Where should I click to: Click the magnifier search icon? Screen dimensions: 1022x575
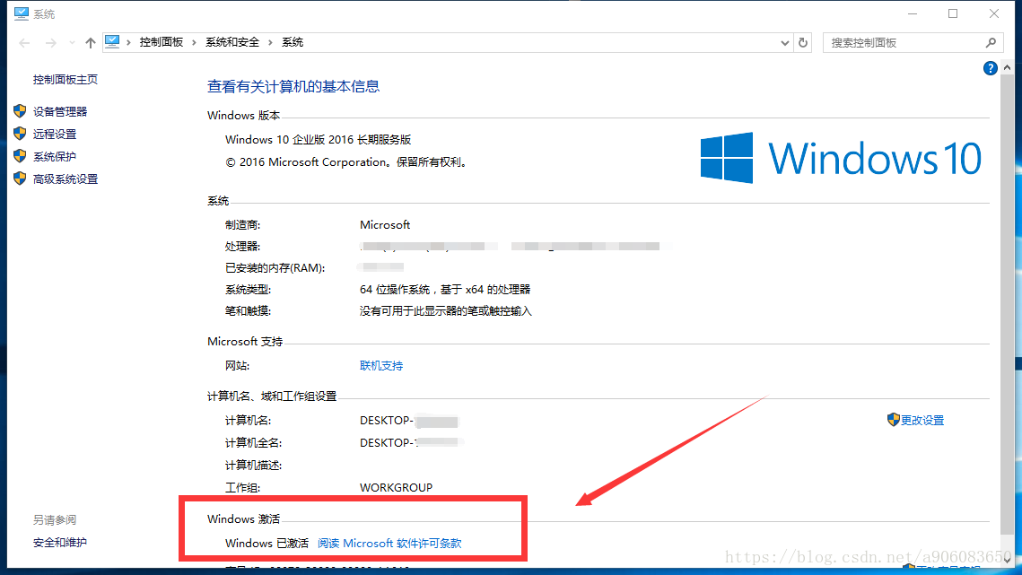(991, 43)
